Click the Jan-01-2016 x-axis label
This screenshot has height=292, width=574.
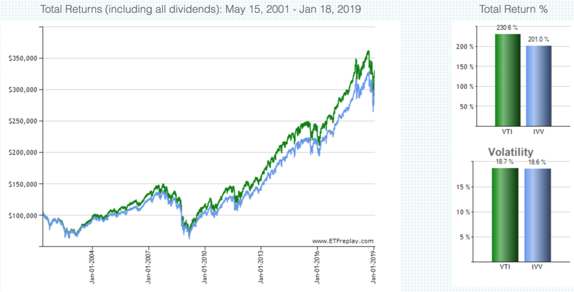[317, 267]
